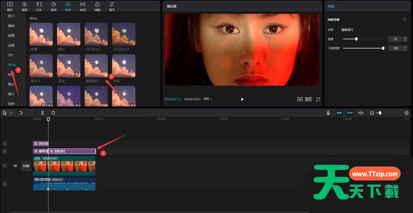Click the split clip tool icon
The height and width of the screenshot is (213, 413).
click(x=42, y=112)
